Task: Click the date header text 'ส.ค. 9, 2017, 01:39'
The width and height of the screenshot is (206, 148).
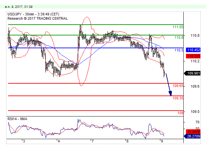Action: 19,7
